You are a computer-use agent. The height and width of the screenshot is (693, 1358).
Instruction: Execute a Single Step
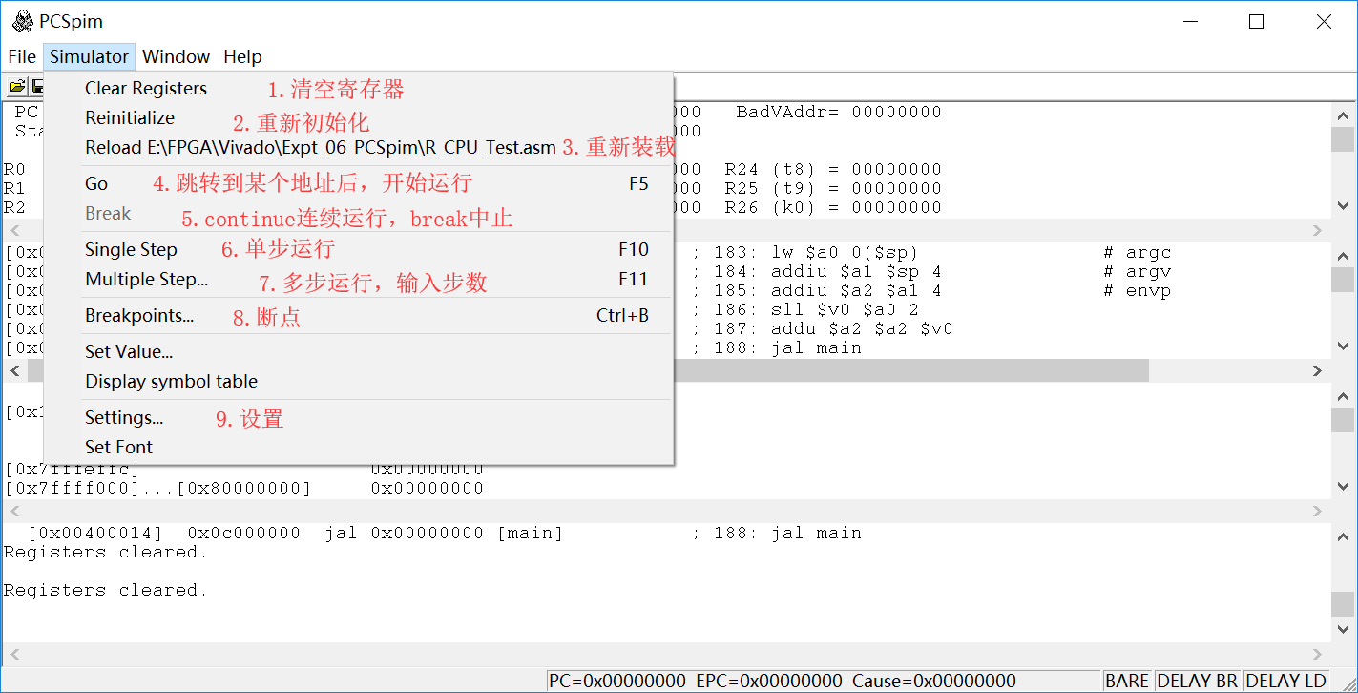pos(359,250)
